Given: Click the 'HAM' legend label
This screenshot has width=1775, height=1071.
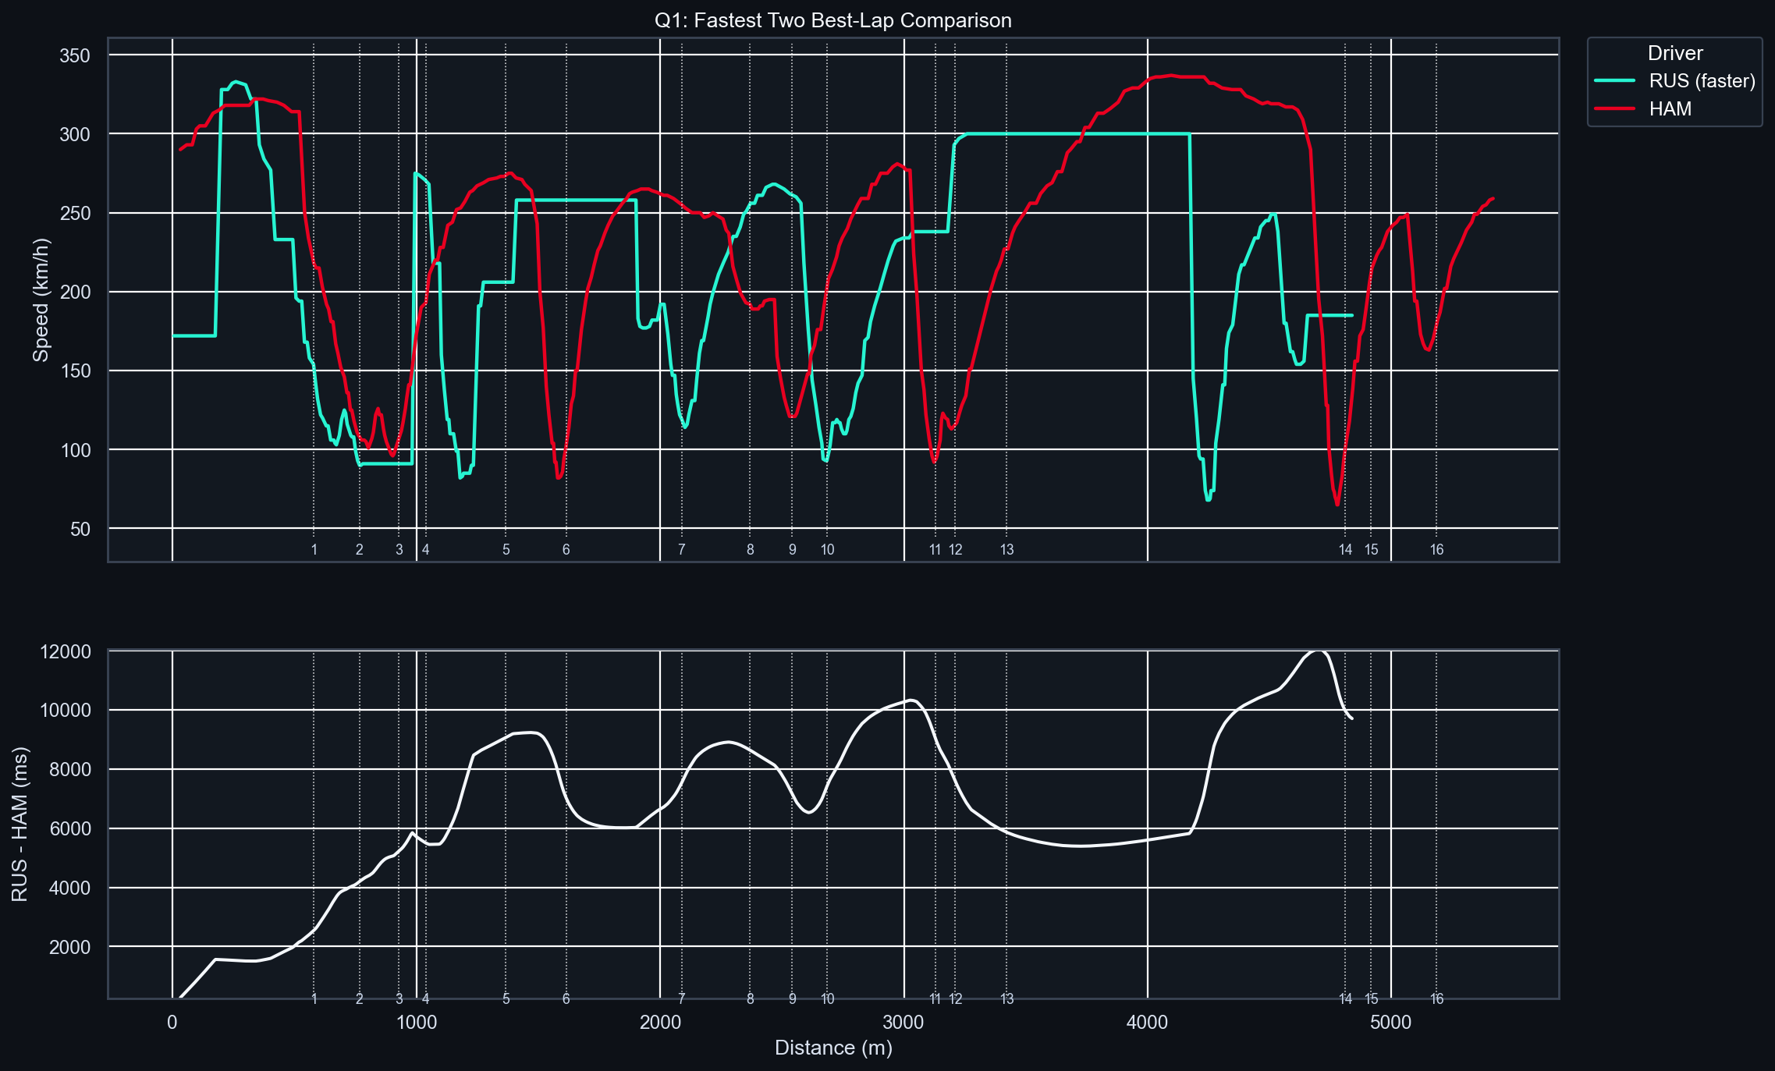Looking at the screenshot, I should tap(1670, 109).
